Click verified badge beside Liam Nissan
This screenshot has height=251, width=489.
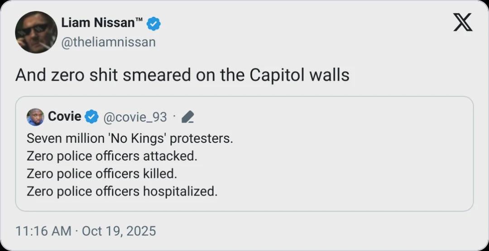pyautogui.click(x=153, y=24)
